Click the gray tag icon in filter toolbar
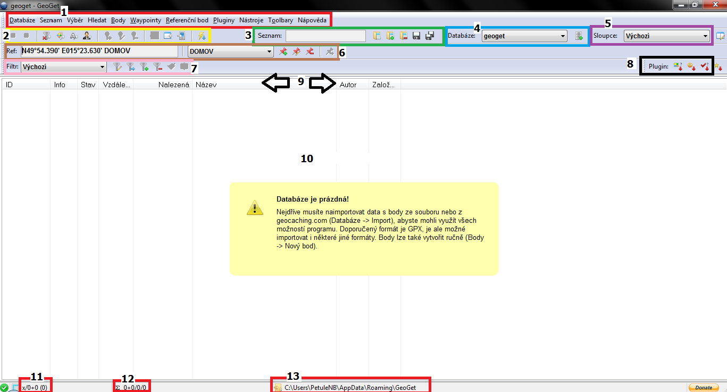Image resolution: width=727 pixels, height=392 pixels. pos(171,66)
